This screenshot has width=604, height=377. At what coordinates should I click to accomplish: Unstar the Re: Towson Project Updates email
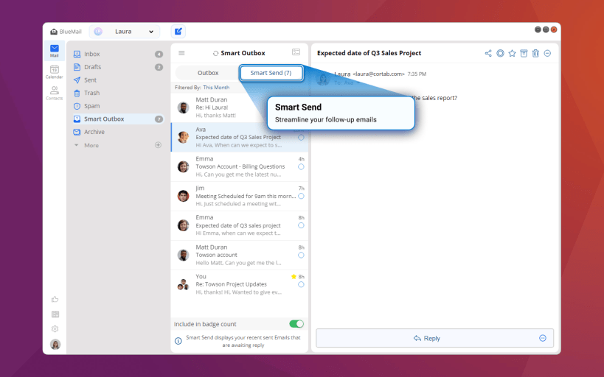coord(294,277)
